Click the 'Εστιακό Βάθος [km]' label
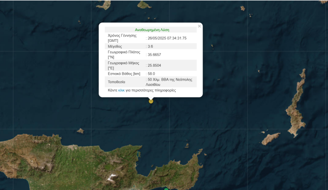The height and width of the screenshot is (190, 328). point(124,74)
